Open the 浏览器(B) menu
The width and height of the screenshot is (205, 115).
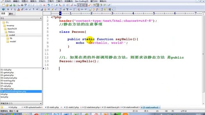click(x=69, y=1)
